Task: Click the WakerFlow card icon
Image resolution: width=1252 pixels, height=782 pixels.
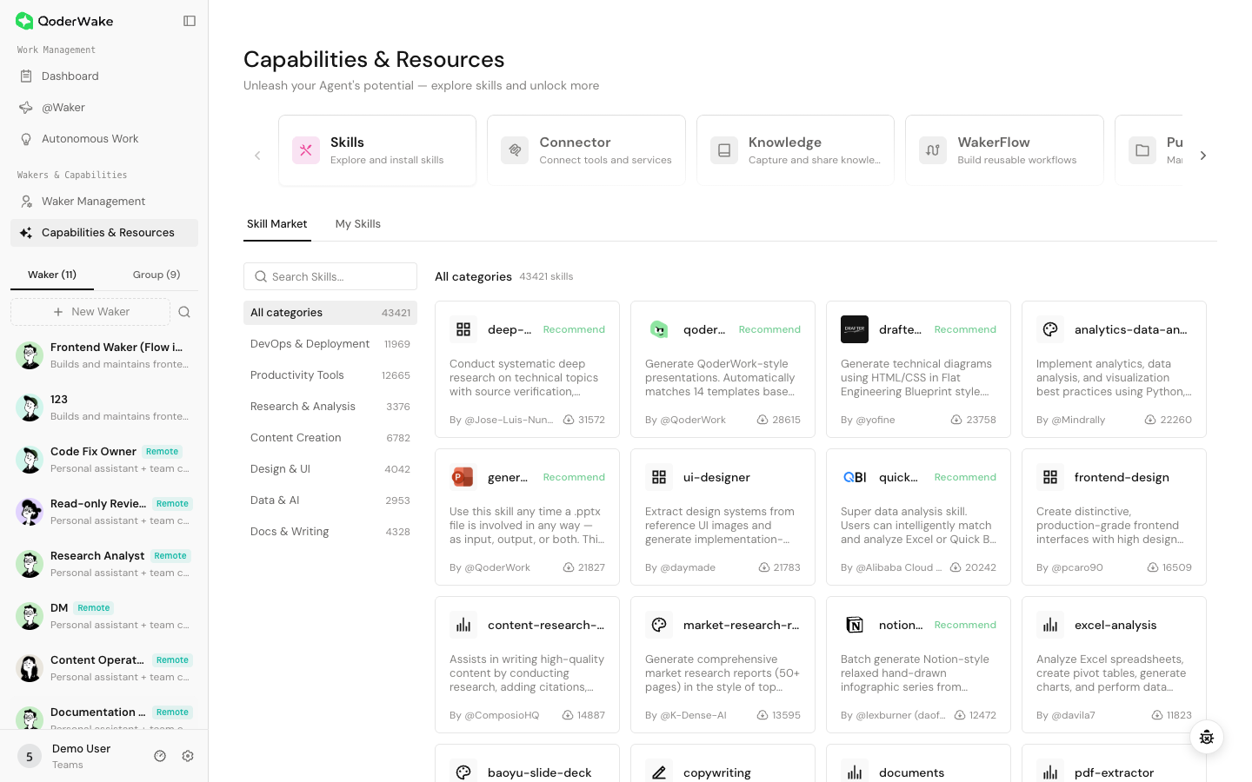Action: pyautogui.click(x=933, y=150)
